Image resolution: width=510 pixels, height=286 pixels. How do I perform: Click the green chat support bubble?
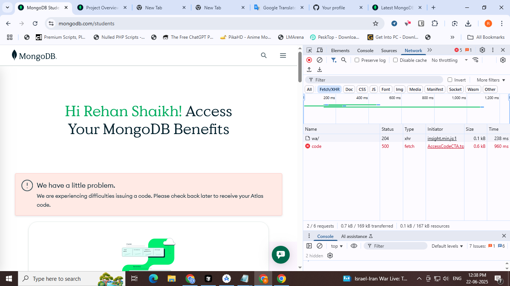coord(280,255)
